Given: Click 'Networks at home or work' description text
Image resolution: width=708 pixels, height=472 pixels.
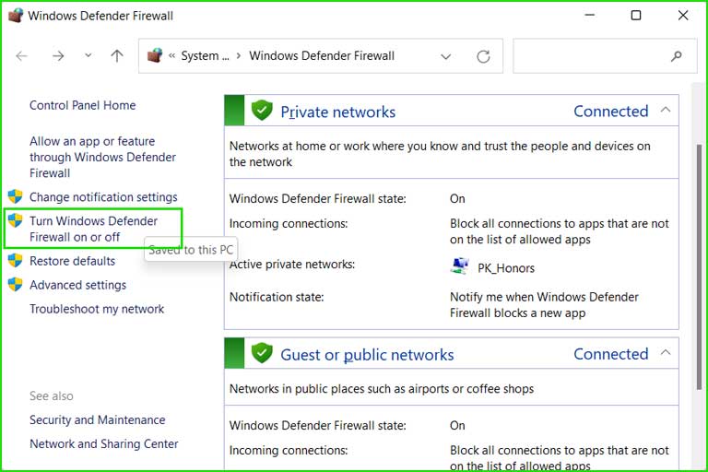Looking at the screenshot, I should (440, 154).
